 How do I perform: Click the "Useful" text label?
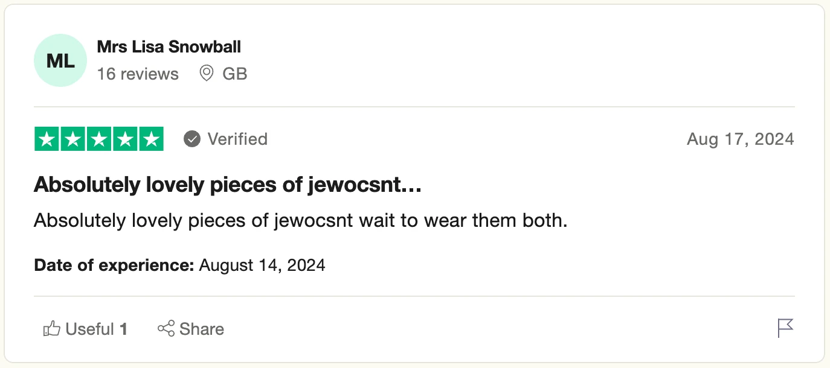click(x=89, y=329)
